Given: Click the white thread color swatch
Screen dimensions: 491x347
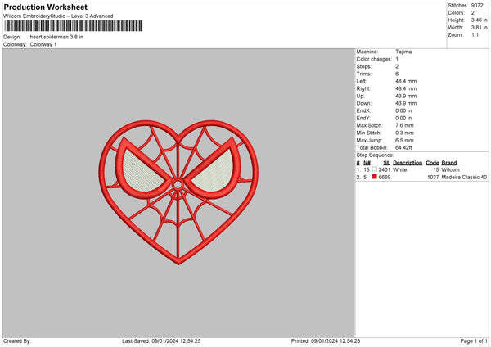Looking at the screenshot, I should [375, 169].
